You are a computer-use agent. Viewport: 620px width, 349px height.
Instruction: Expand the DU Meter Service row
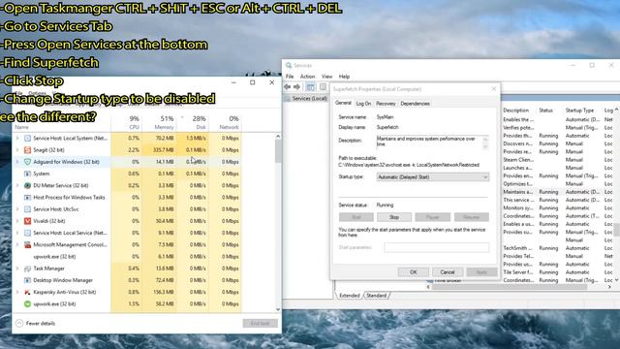tap(17, 185)
